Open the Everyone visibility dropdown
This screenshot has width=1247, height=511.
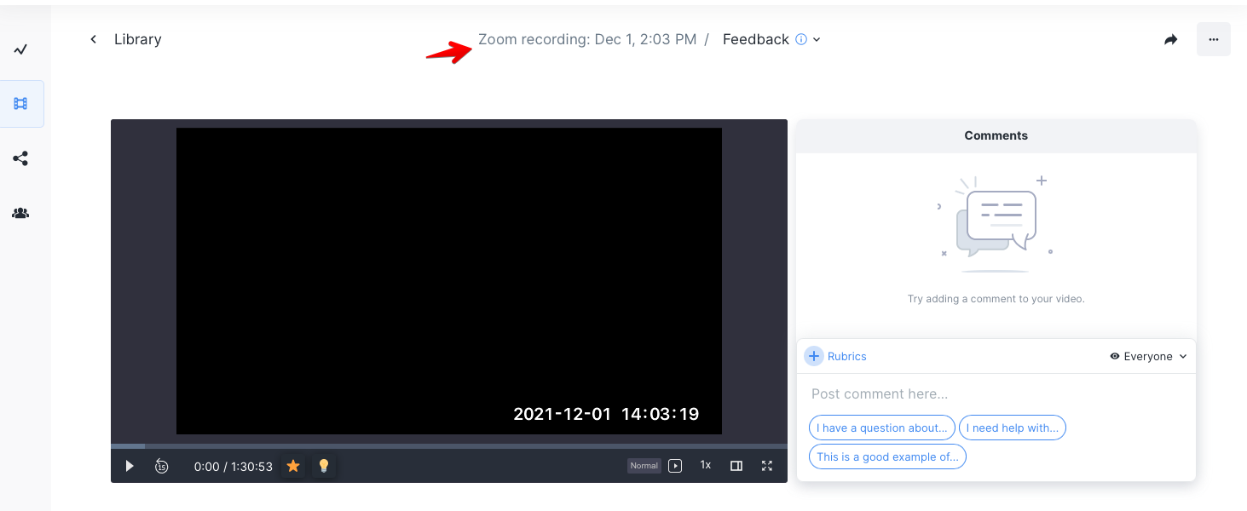coord(1148,357)
